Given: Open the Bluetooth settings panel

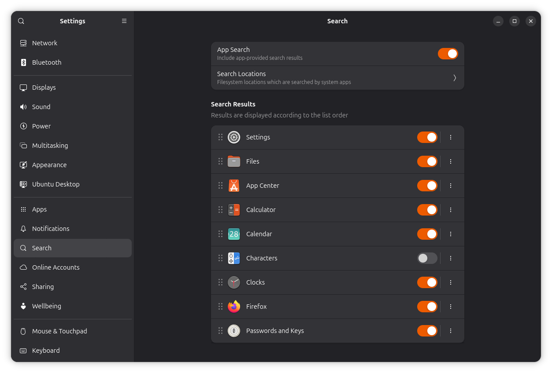Looking at the screenshot, I should [73, 62].
